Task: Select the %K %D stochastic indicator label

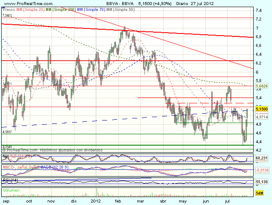Action: click(17, 156)
